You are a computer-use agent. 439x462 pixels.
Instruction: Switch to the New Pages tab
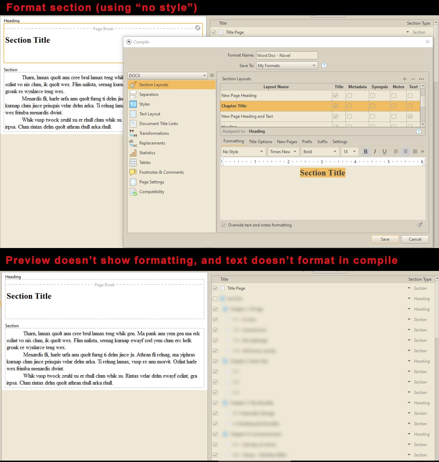(x=287, y=142)
